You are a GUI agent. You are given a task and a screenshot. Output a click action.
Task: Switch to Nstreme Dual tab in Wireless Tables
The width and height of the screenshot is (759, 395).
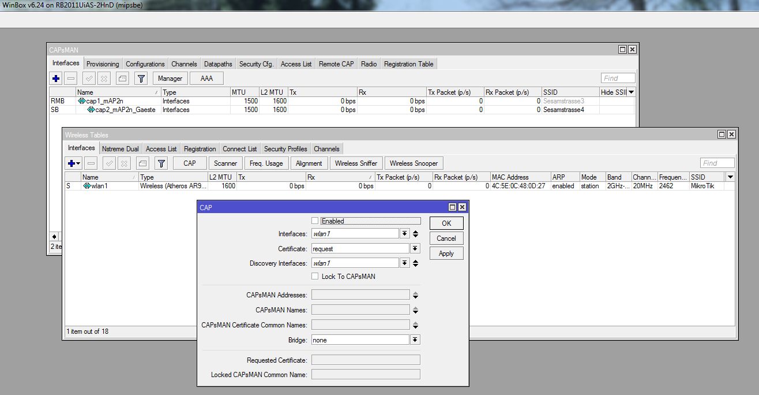(121, 149)
